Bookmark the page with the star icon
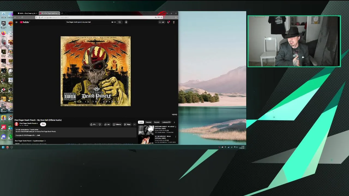The image size is (349, 196). [x=161, y=17]
